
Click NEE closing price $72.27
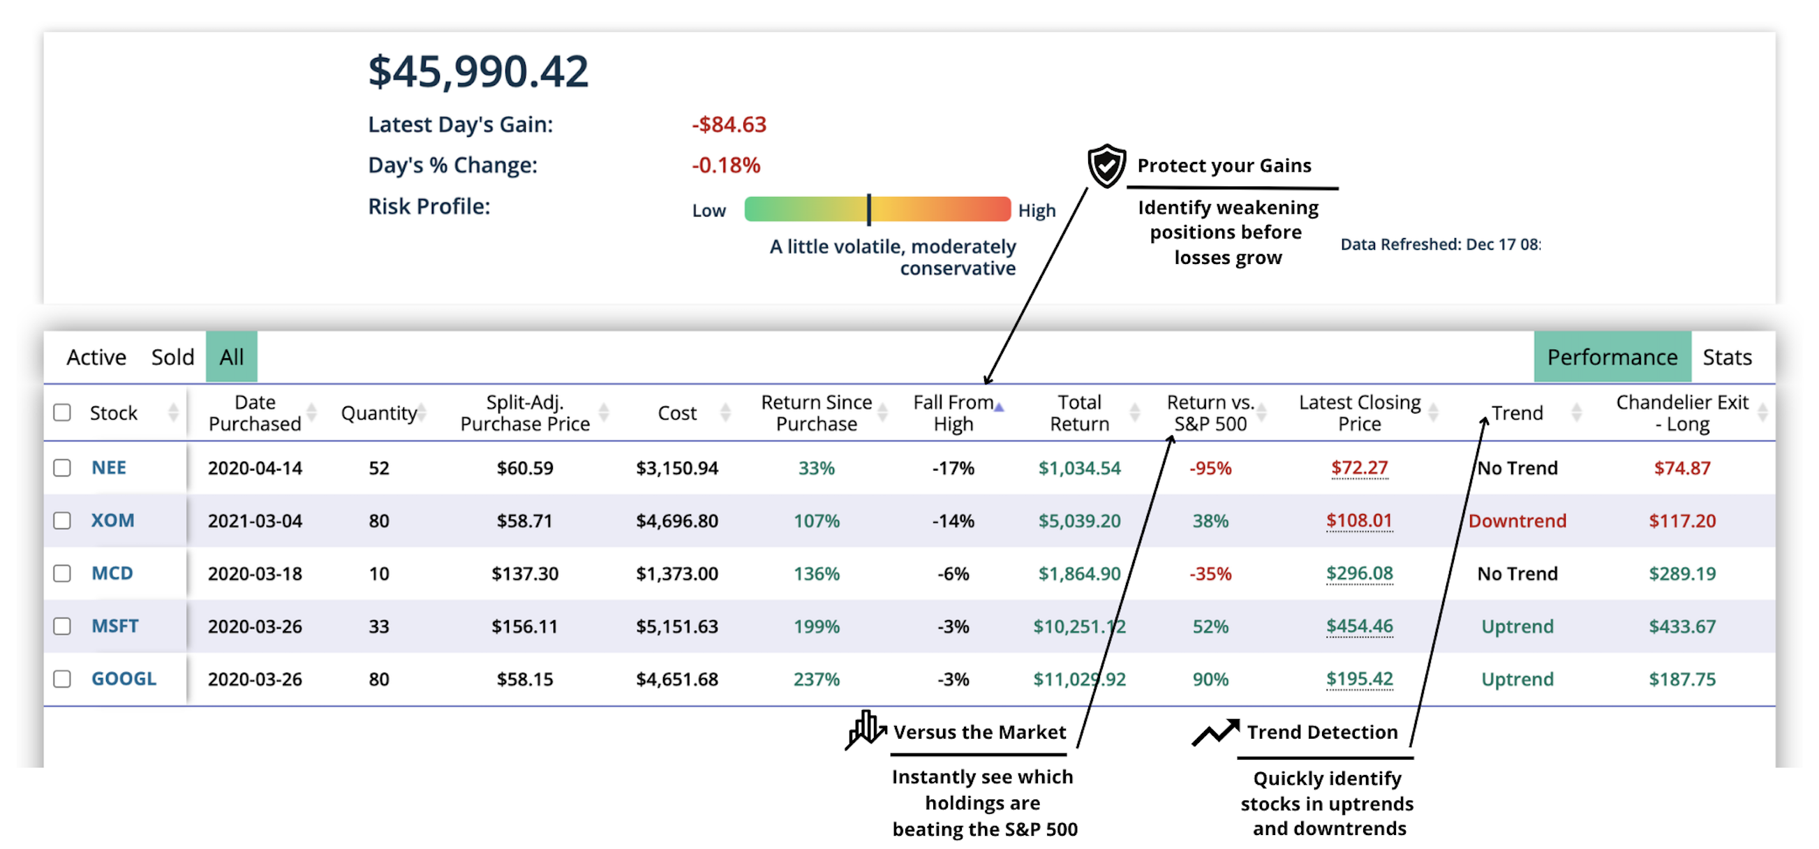tap(1359, 468)
